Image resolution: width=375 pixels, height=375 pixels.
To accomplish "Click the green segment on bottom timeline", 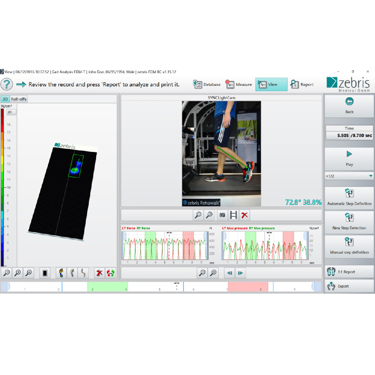I will [108, 287].
